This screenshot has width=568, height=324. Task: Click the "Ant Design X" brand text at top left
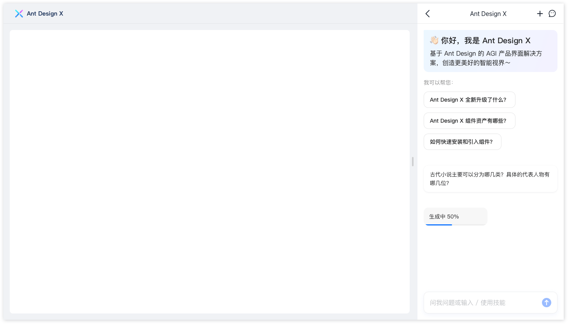coord(45,14)
